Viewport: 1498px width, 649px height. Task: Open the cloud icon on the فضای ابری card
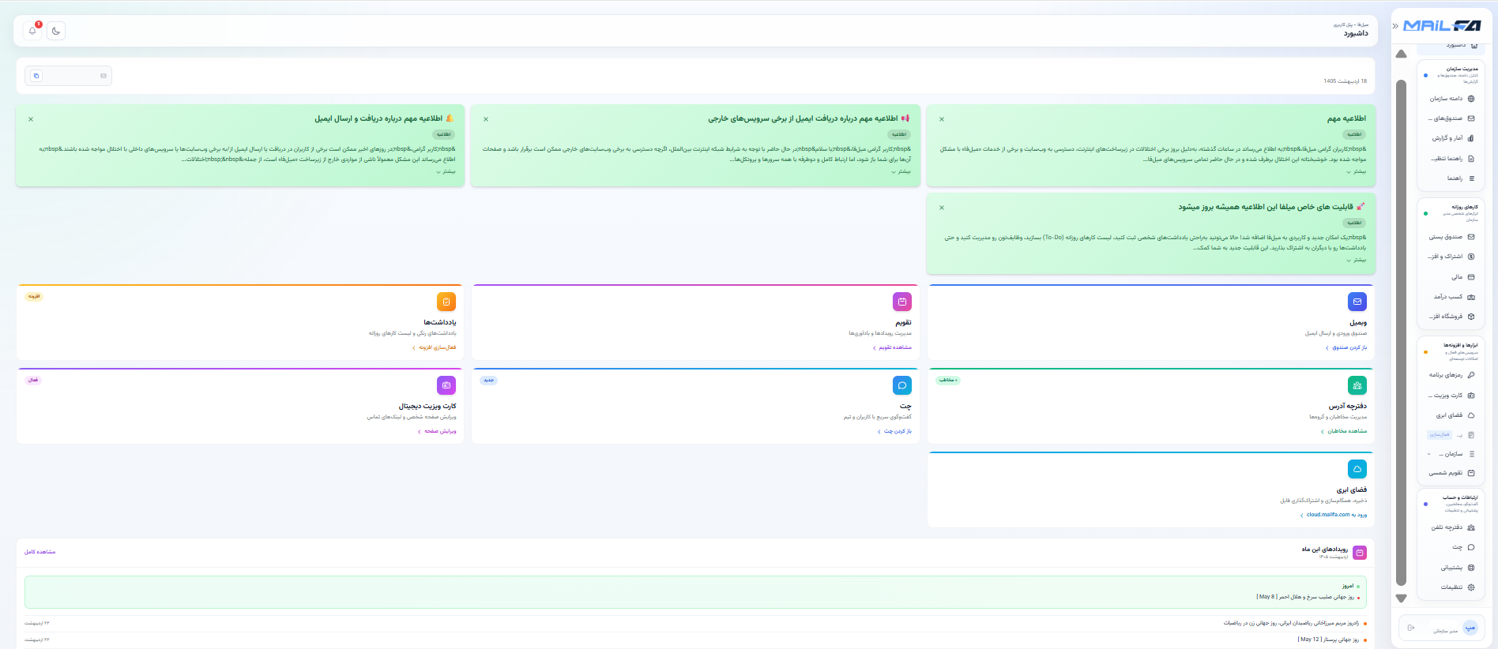pos(1357,469)
